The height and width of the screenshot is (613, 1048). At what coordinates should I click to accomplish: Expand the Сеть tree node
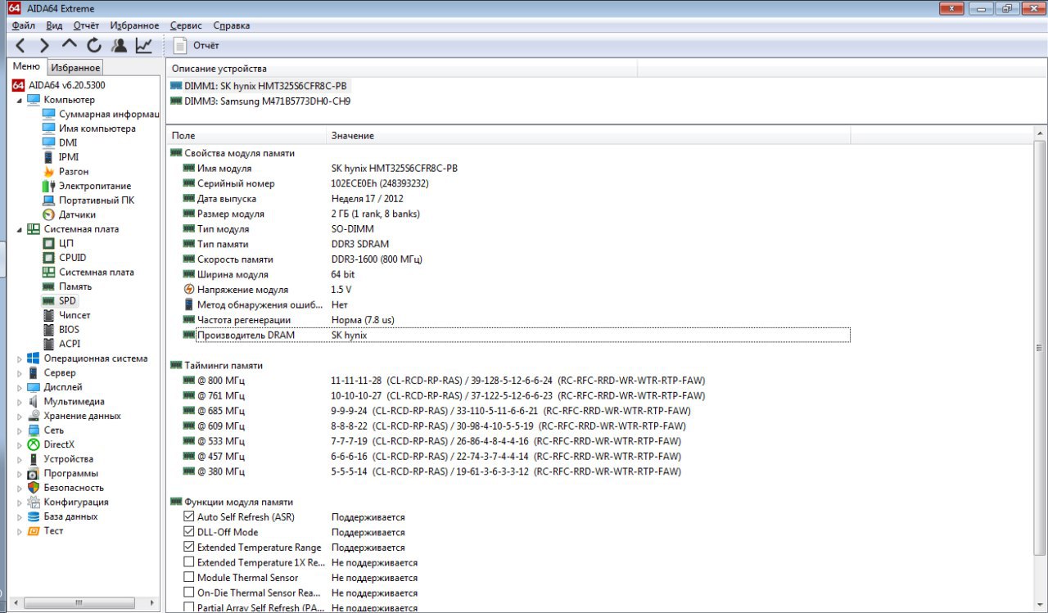click(x=20, y=430)
